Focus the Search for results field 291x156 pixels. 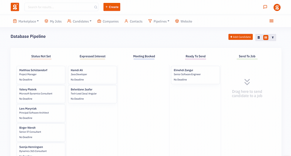pyautogui.click(x=61, y=7)
